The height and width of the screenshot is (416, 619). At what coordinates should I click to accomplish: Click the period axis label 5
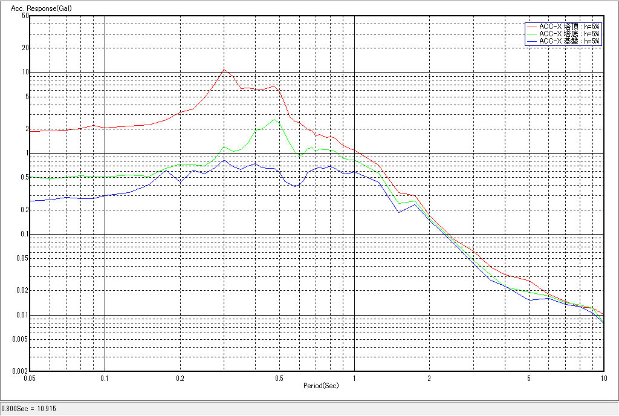point(528,379)
